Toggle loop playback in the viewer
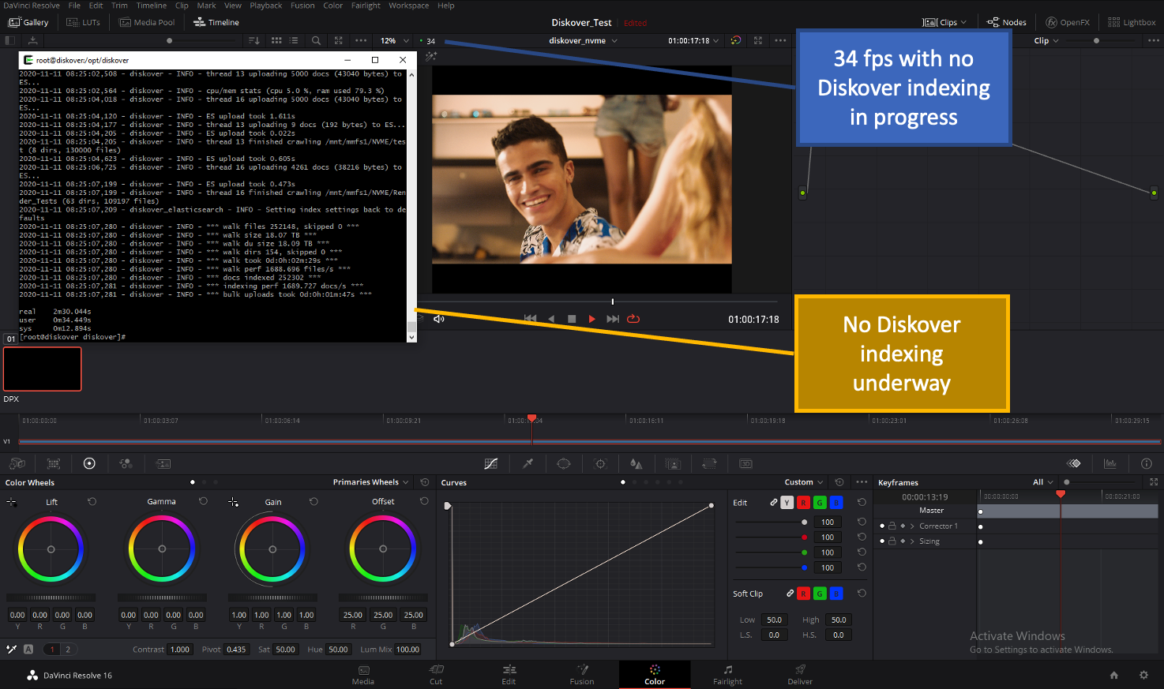1164x689 pixels. (x=633, y=319)
